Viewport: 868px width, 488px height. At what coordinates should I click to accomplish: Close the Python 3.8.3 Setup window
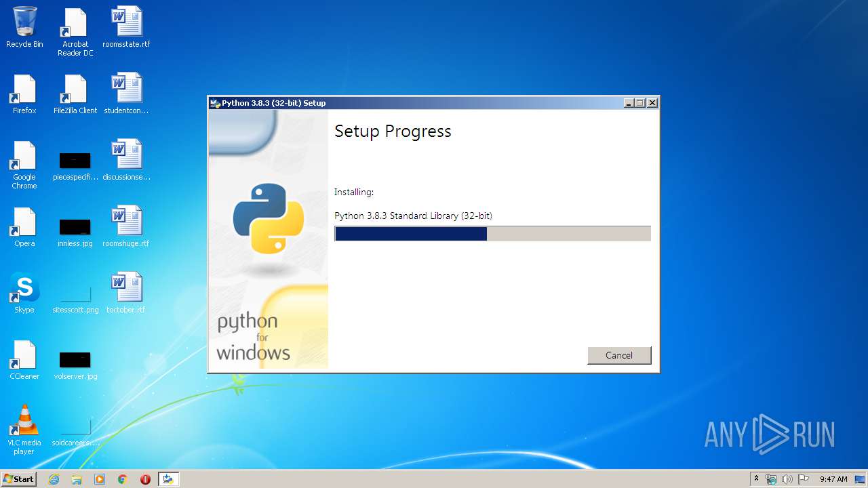pyautogui.click(x=652, y=103)
